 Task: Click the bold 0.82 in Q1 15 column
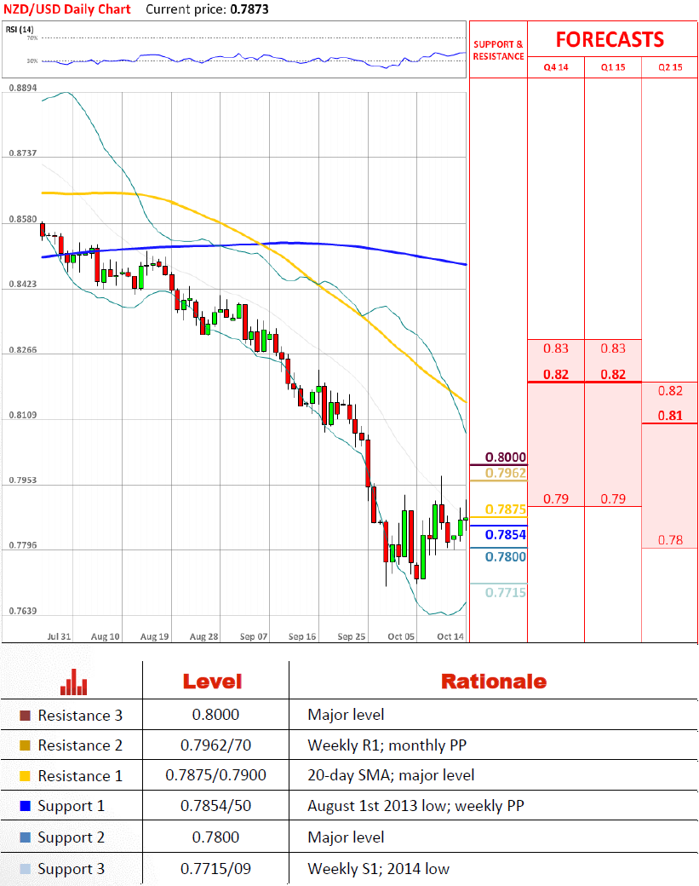(613, 374)
